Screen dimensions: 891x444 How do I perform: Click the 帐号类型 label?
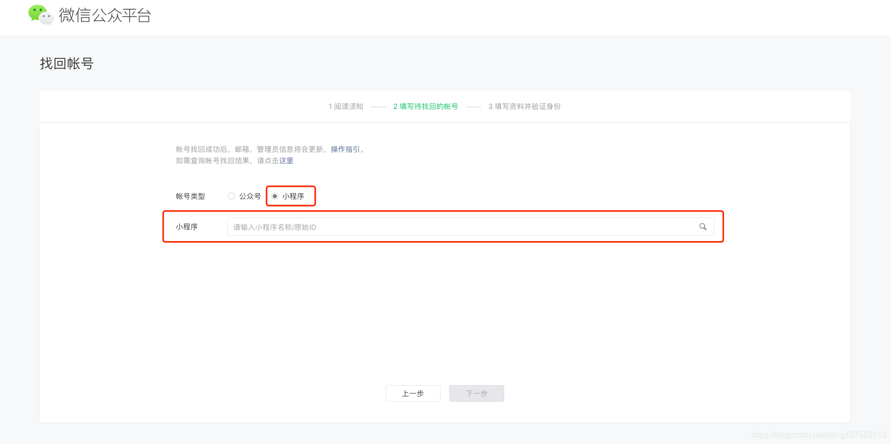(x=190, y=196)
